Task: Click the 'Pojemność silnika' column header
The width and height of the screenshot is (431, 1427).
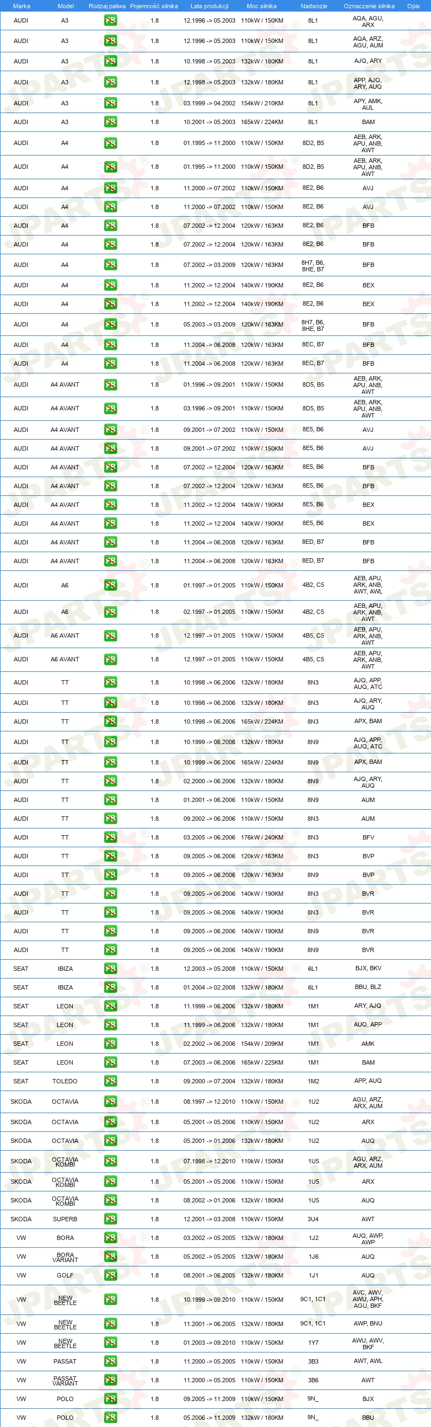Action: [154, 6]
